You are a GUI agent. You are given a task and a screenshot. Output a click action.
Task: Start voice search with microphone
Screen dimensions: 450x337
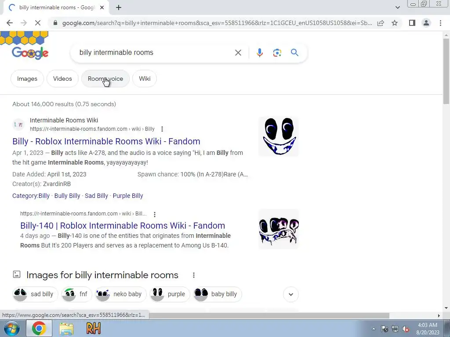(x=259, y=53)
